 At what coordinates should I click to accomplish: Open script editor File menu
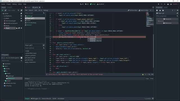(26, 10)
